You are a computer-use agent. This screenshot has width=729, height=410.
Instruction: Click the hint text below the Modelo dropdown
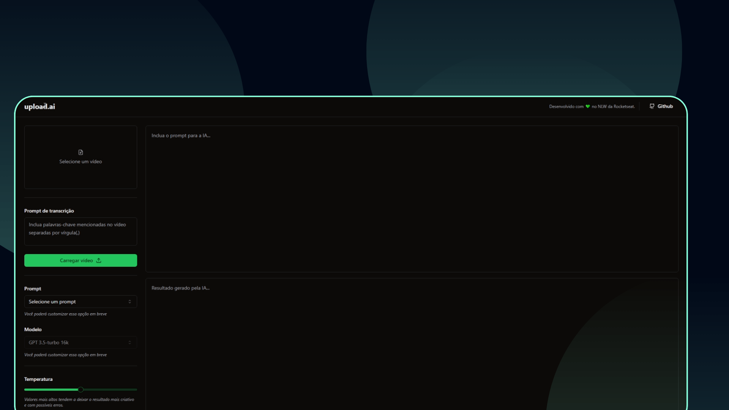pyautogui.click(x=65, y=355)
